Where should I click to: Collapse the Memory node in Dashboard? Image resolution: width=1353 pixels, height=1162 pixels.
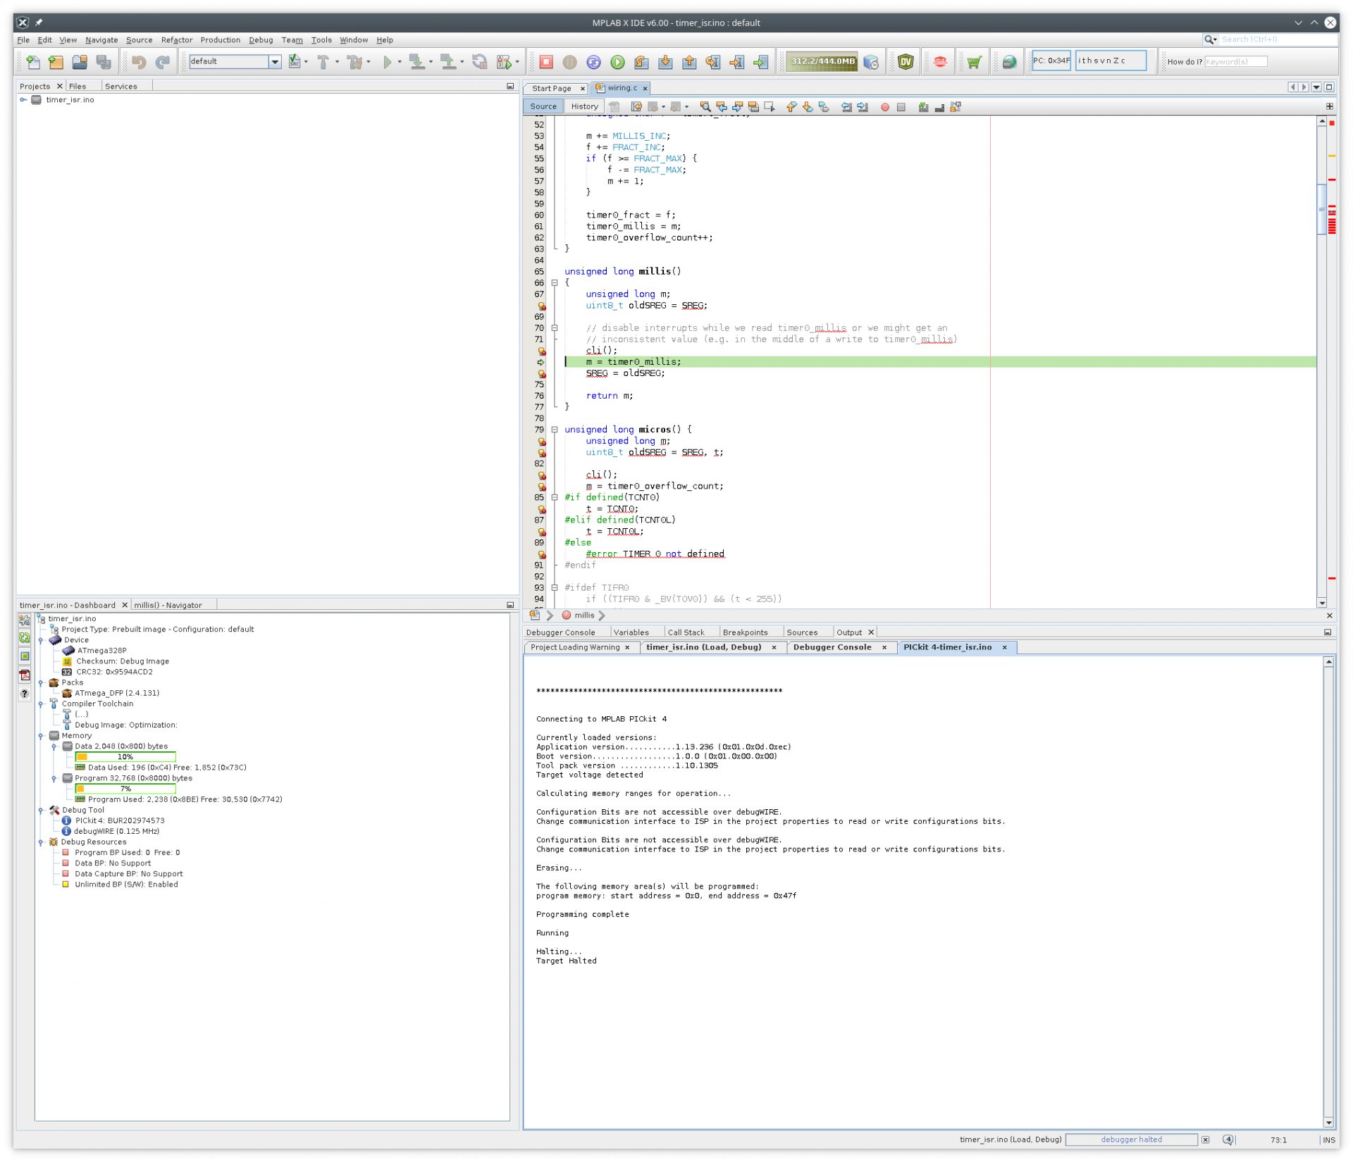41,737
